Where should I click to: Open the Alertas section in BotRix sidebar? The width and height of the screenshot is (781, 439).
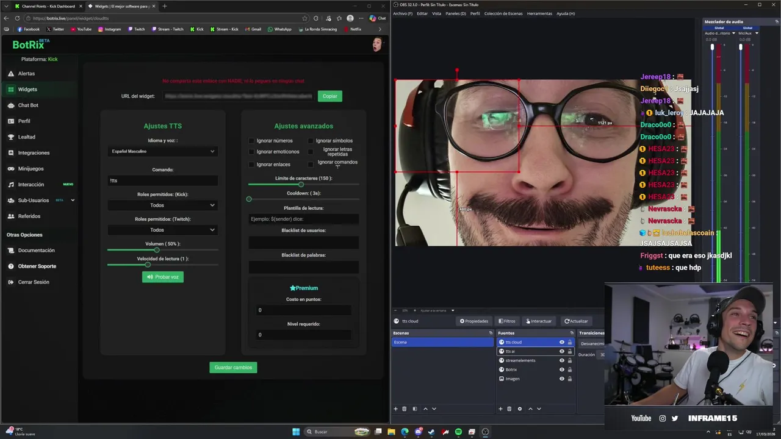pyautogui.click(x=26, y=73)
